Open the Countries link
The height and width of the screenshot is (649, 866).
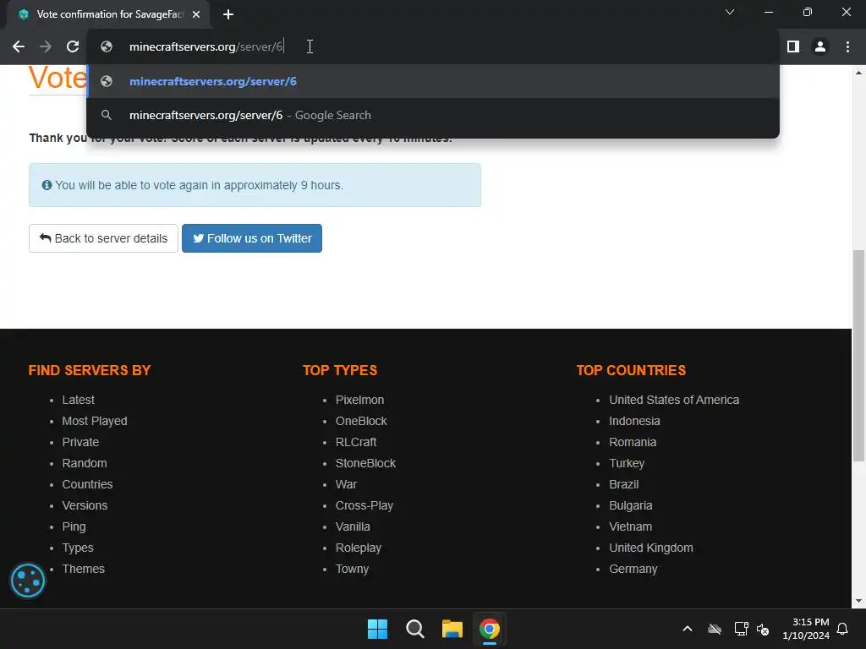pos(87,484)
